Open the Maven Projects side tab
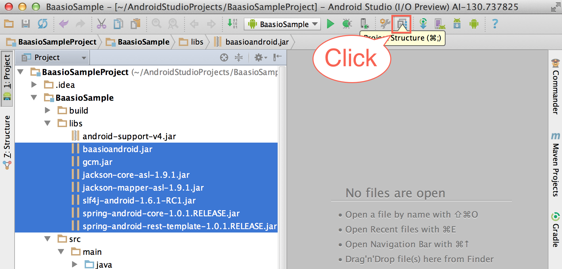The image size is (562, 269). 555,165
